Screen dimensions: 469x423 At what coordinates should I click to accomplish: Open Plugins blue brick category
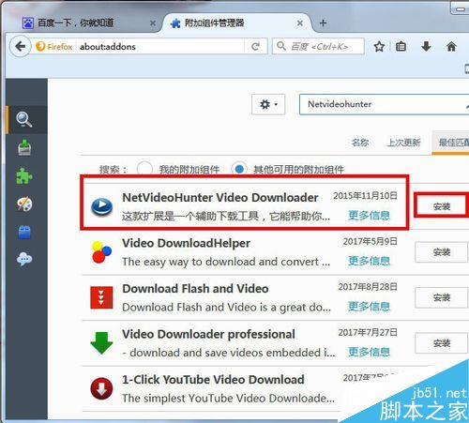[24, 232]
